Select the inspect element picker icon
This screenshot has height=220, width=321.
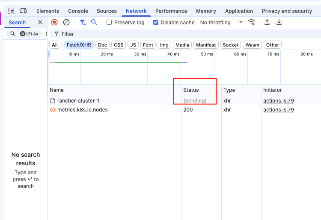[x=11, y=11]
